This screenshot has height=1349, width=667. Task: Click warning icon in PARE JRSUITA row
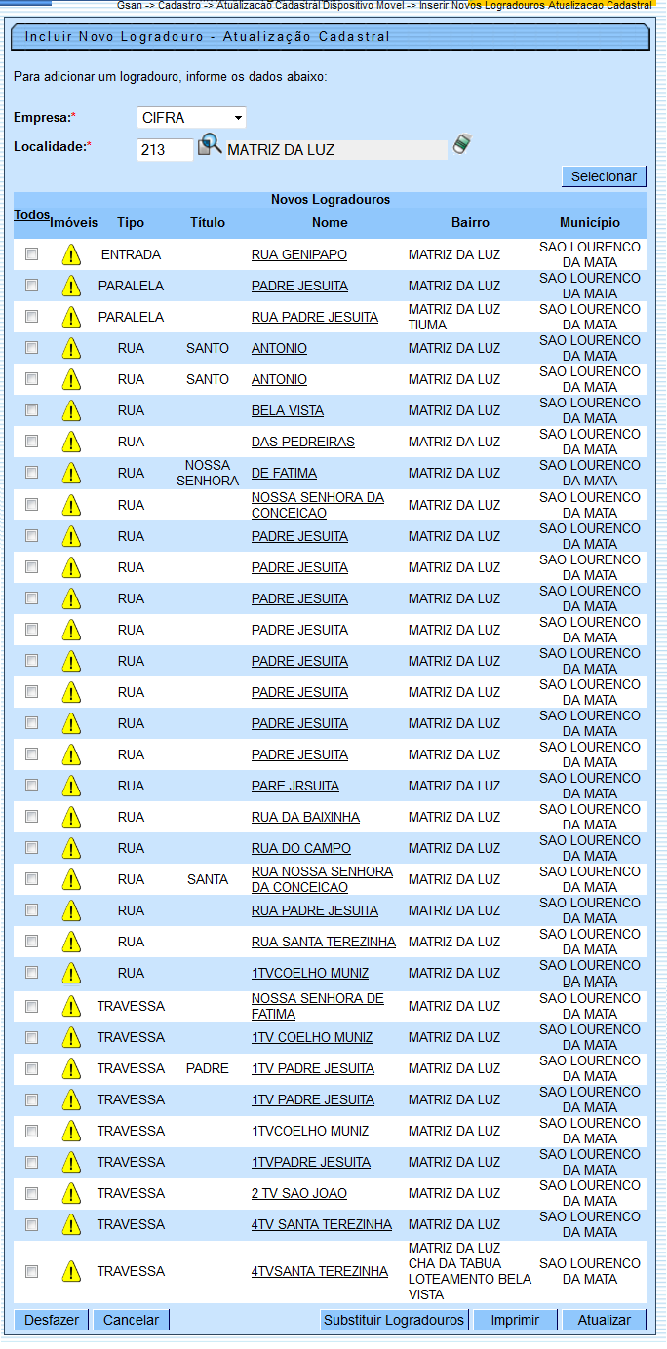pyautogui.click(x=71, y=786)
